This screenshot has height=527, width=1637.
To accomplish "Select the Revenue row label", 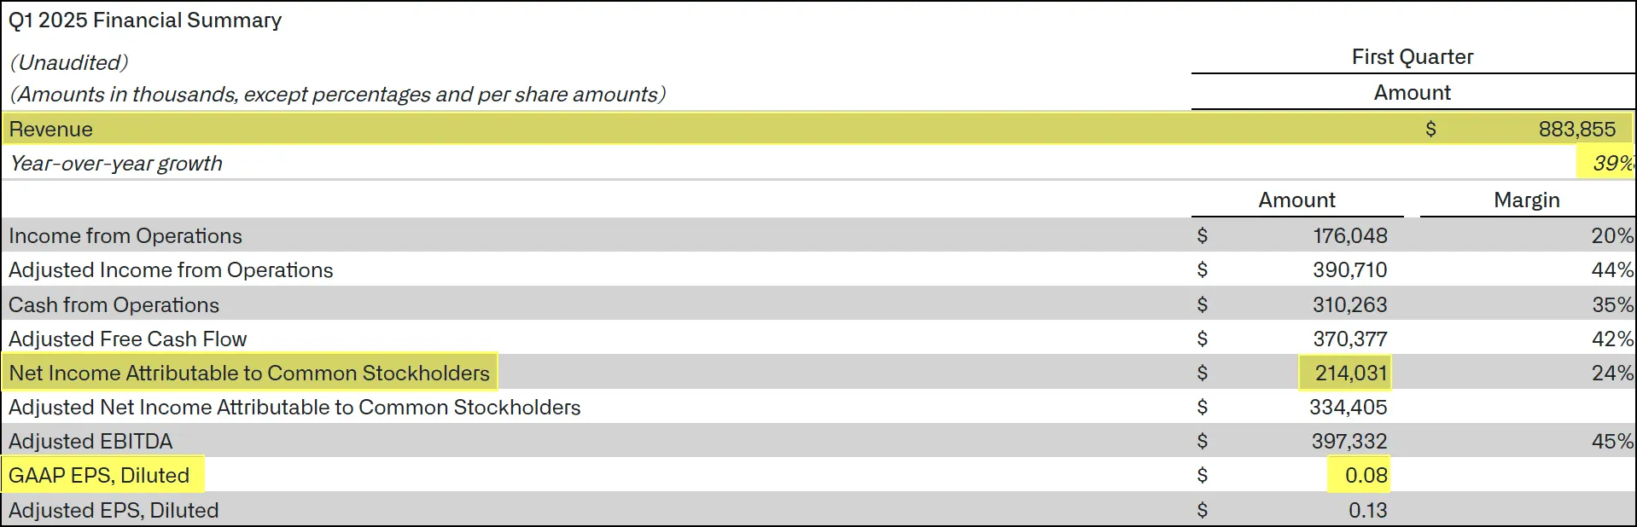I will pos(51,130).
